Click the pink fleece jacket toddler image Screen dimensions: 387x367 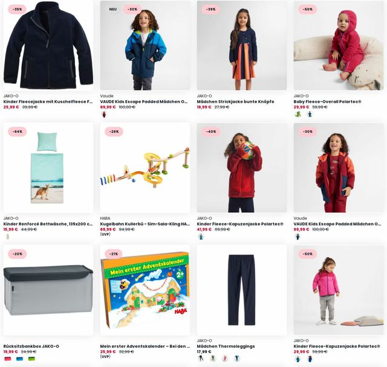tap(339, 290)
